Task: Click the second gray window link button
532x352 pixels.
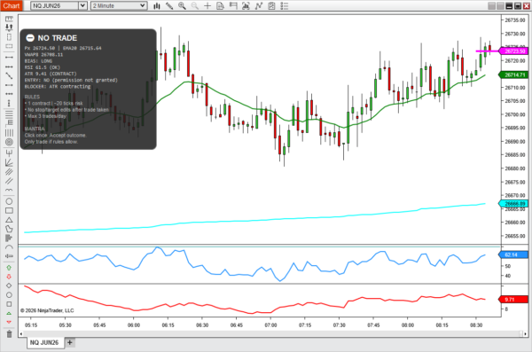Action: click(500, 6)
